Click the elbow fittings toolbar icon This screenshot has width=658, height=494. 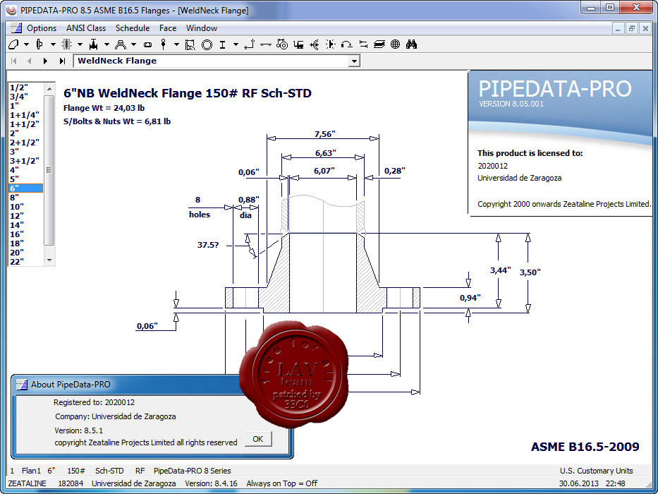pyautogui.click(x=121, y=44)
